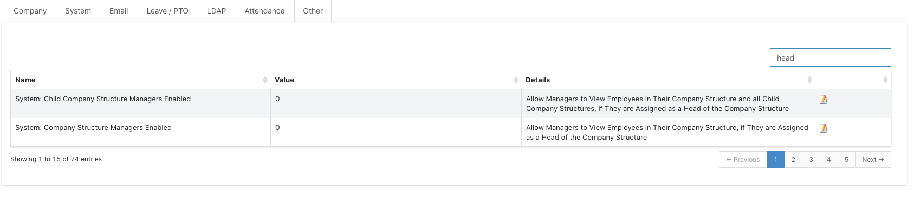Jump to page 3

click(811, 160)
